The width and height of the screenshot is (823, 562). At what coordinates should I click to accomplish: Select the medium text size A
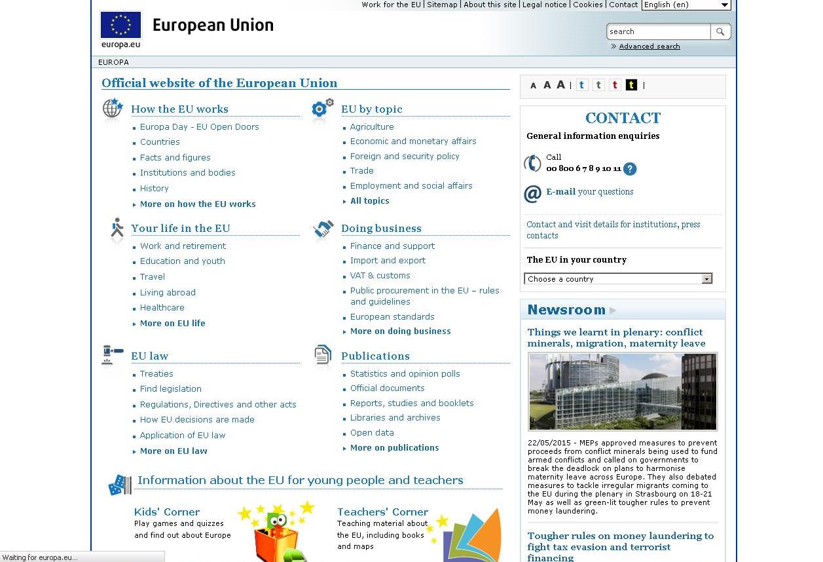[547, 85]
